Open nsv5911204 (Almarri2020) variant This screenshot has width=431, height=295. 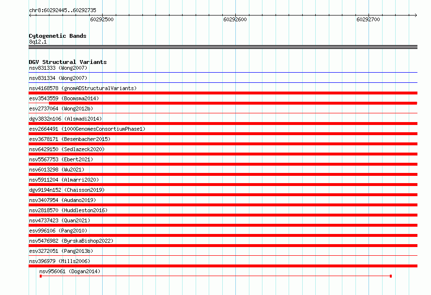64,180
